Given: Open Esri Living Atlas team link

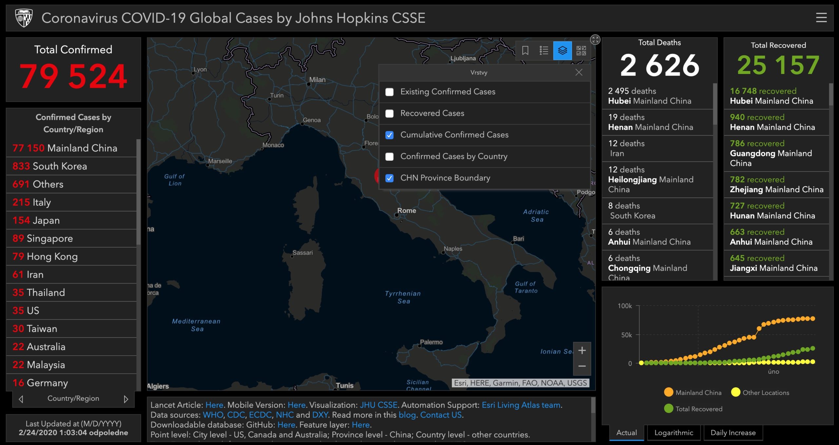Looking at the screenshot, I should tap(521, 405).
